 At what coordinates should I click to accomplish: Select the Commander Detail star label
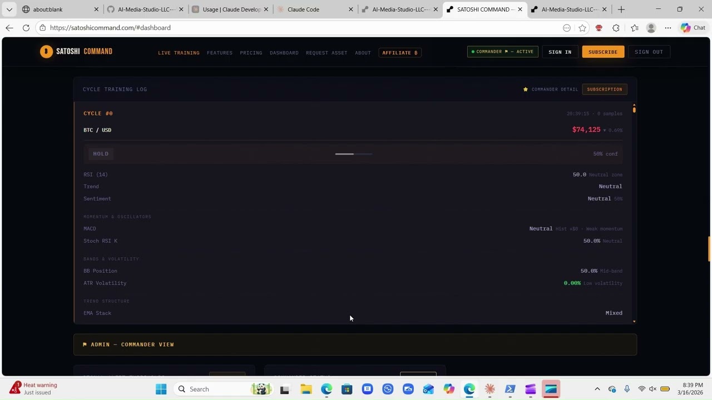[x=551, y=89]
